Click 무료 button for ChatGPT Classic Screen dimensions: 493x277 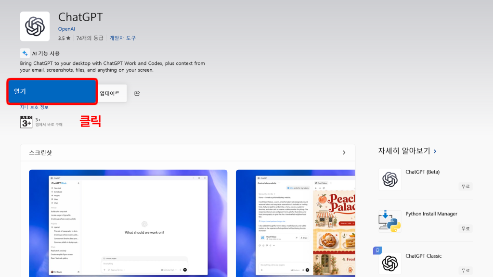pos(466,270)
